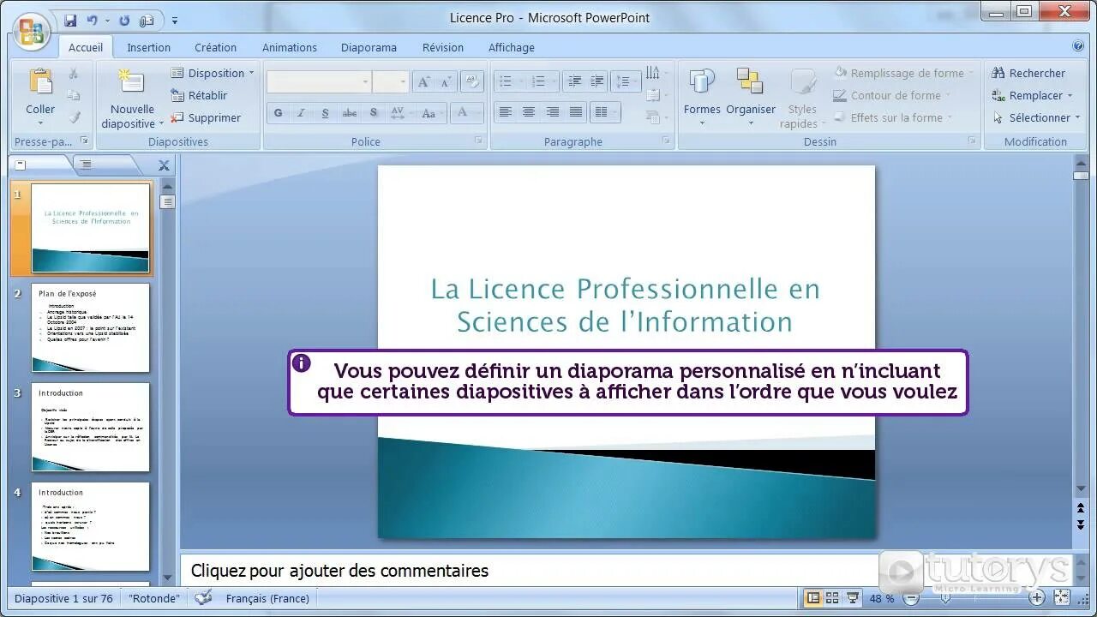Clear all formatting icon

(x=471, y=82)
